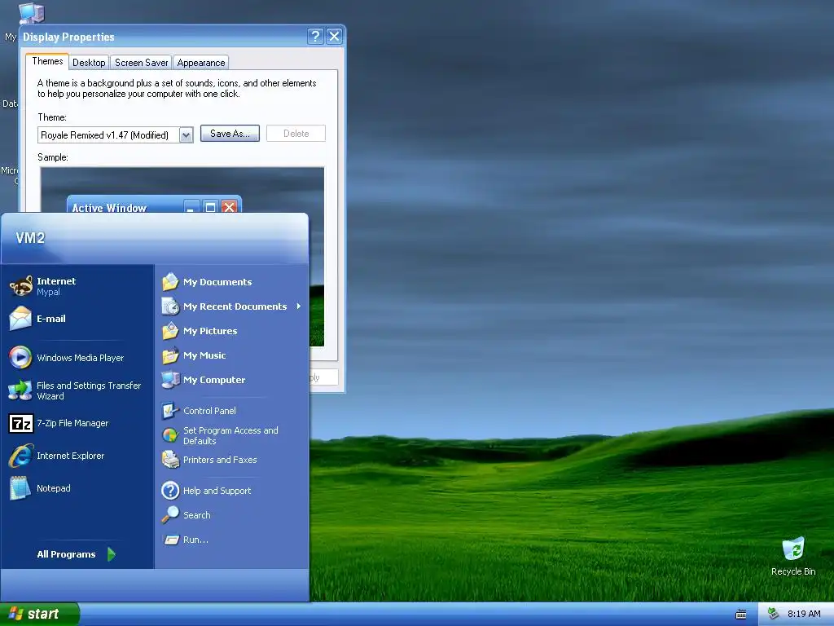Click the start button
This screenshot has height=626, width=834.
[40, 615]
